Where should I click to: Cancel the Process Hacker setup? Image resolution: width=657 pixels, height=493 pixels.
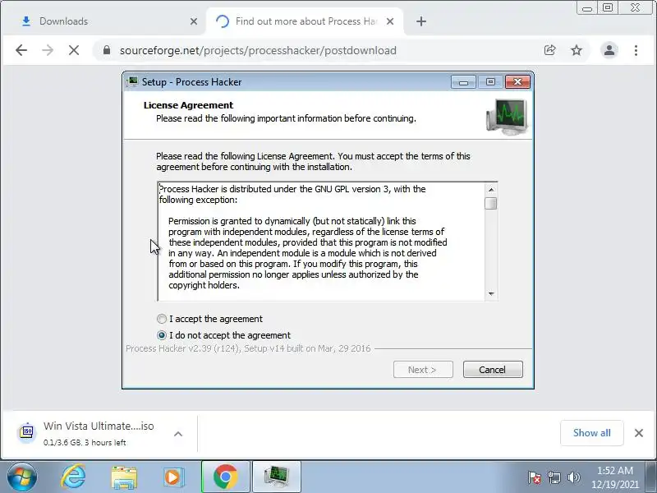[x=493, y=369]
